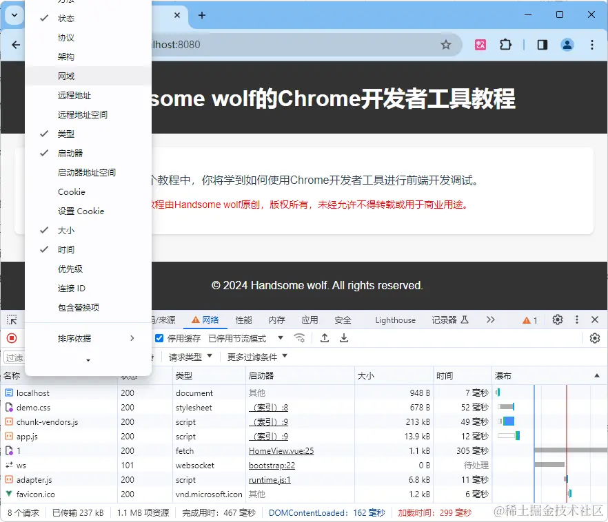
Task: Open DevTools settings gear
Action: [557, 320]
